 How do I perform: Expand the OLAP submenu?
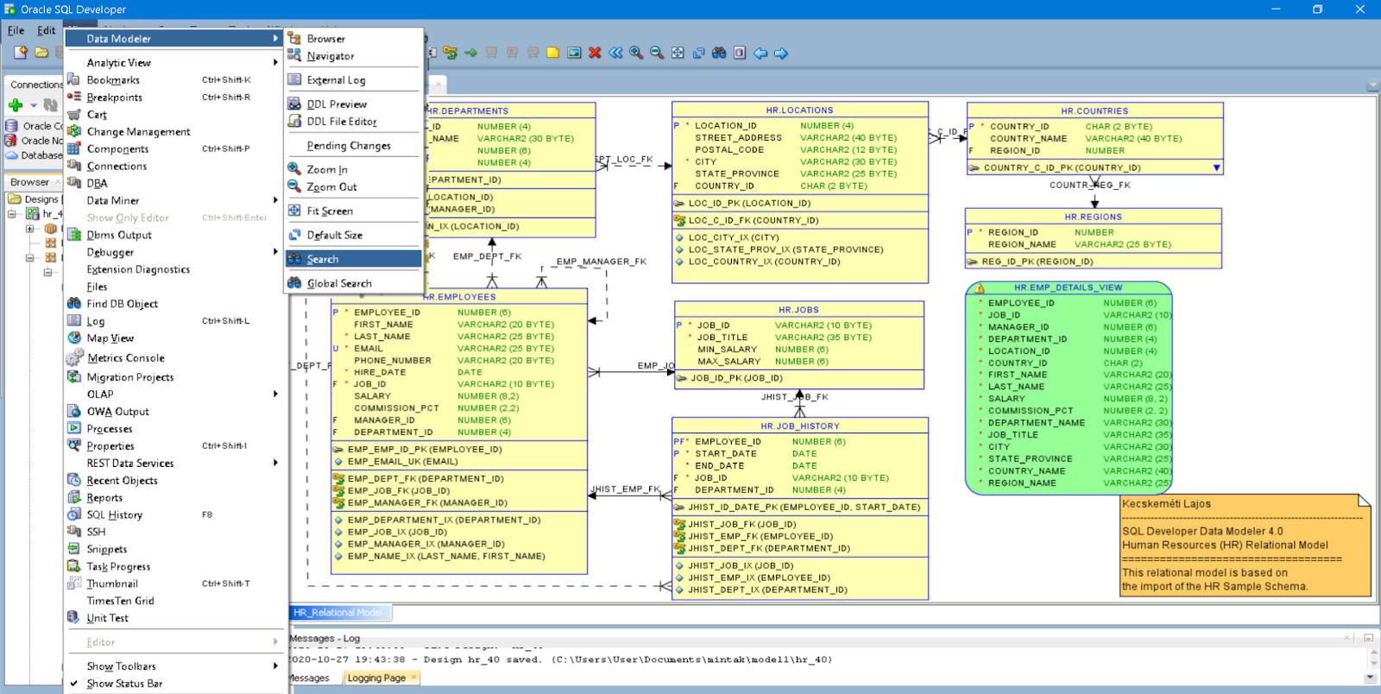coord(175,394)
